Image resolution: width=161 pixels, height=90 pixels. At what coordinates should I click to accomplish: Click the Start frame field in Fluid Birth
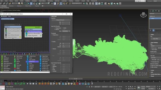coord(66,22)
